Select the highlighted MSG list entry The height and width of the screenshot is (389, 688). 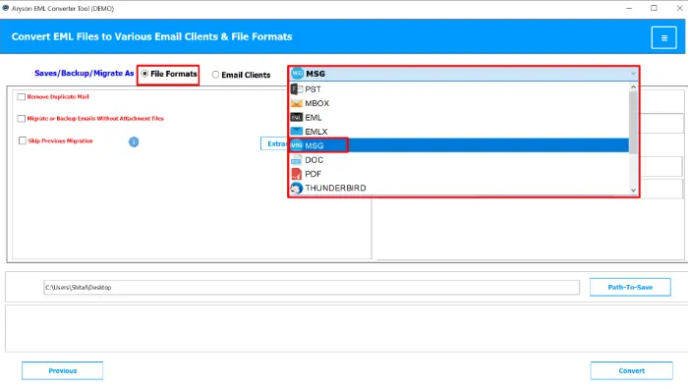coord(459,145)
